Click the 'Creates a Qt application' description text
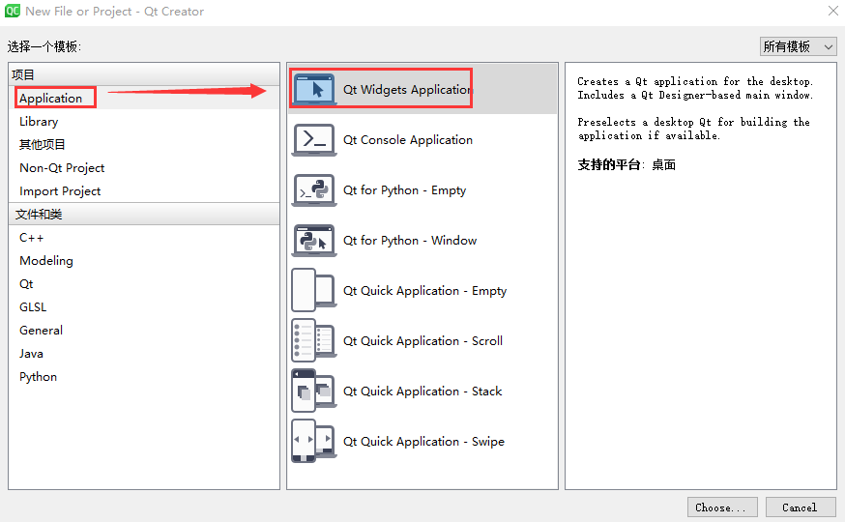The image size is (845, 522). pyautogui.click(x=695, y=88)
